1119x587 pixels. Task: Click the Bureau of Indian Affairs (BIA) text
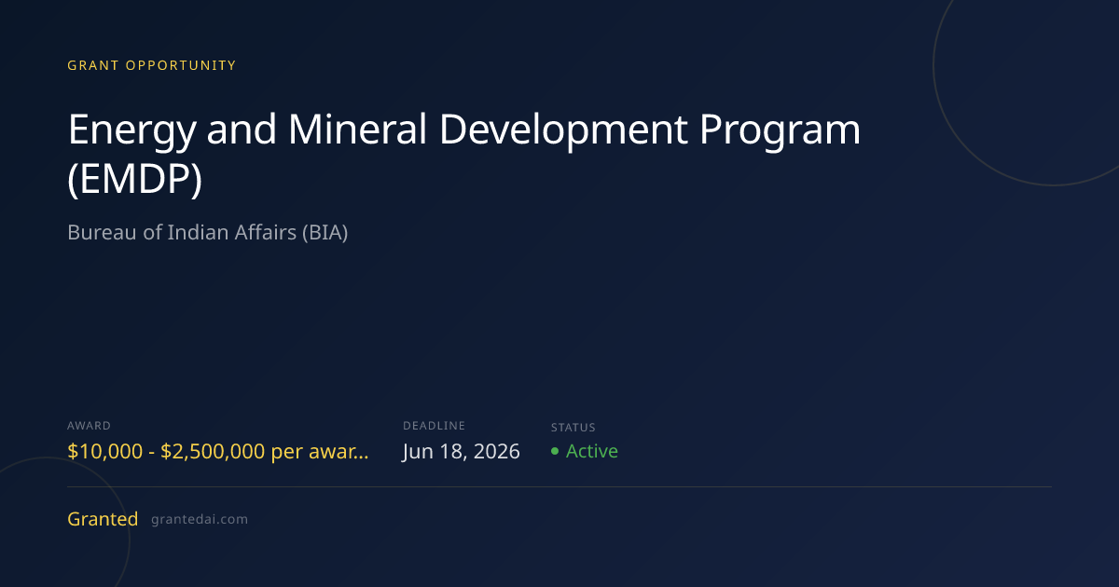208,233
